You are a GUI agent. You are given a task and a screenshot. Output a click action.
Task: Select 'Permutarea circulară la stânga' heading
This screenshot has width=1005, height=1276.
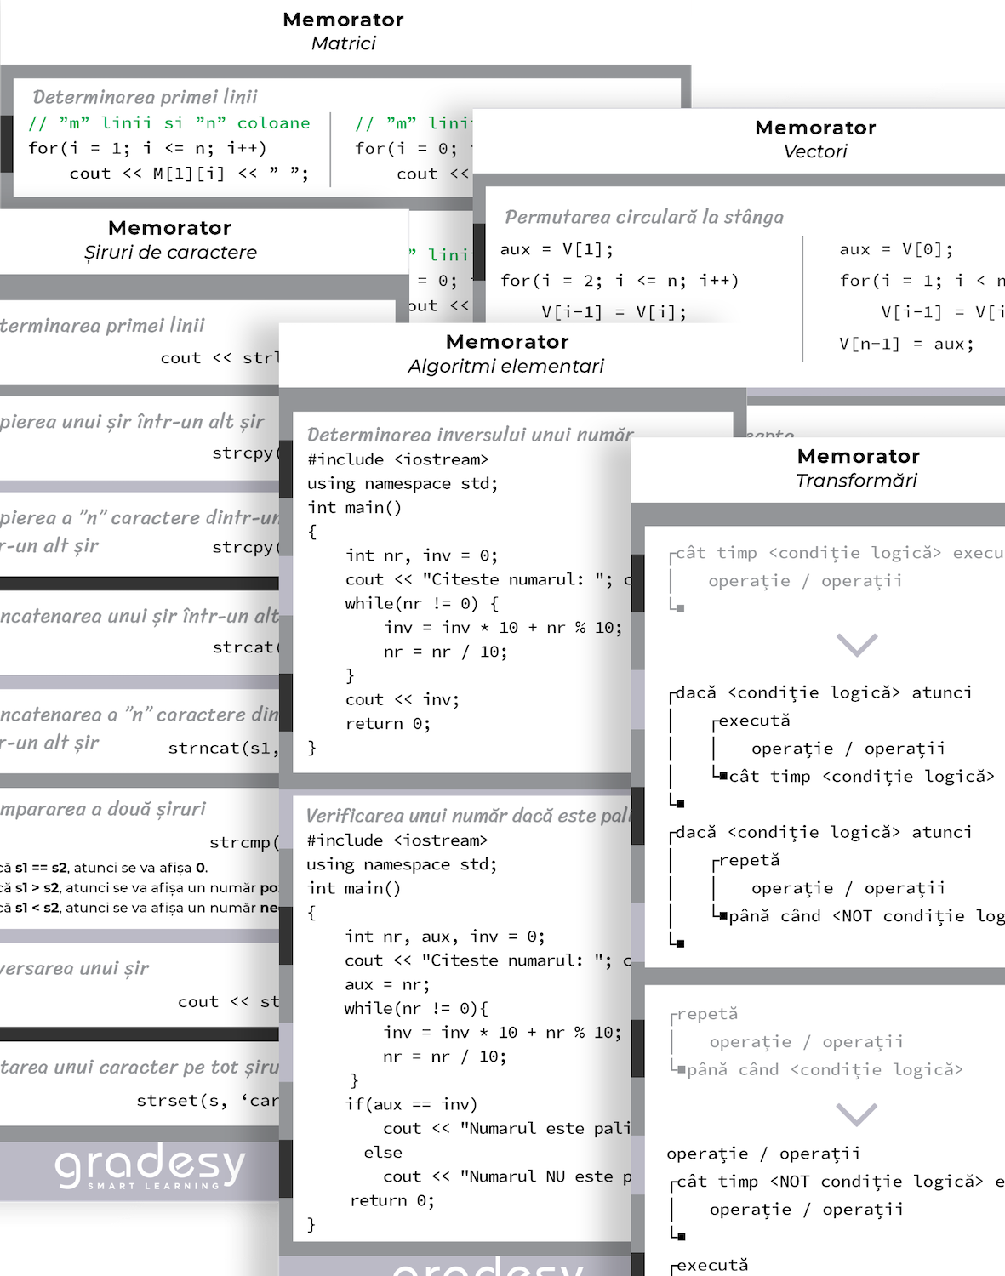pyautogui.click(x=643, y=217)
